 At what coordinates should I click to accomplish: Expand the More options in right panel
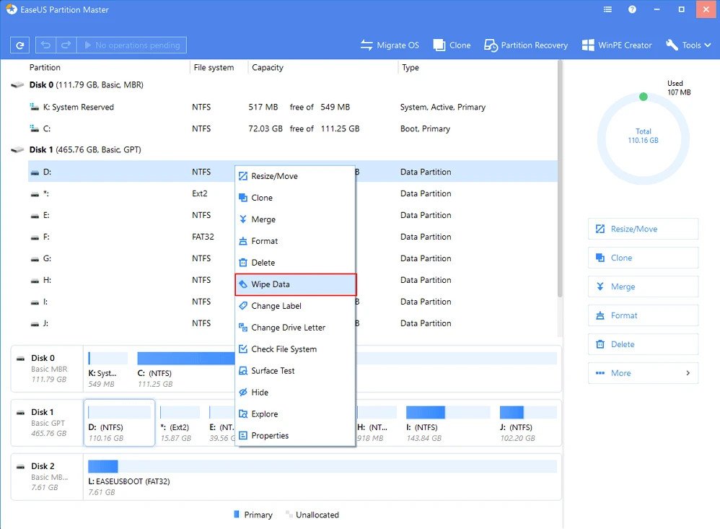(x=642, y=373)
